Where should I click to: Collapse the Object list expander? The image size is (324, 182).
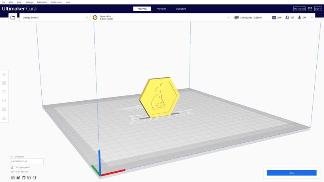pos(12,157)
